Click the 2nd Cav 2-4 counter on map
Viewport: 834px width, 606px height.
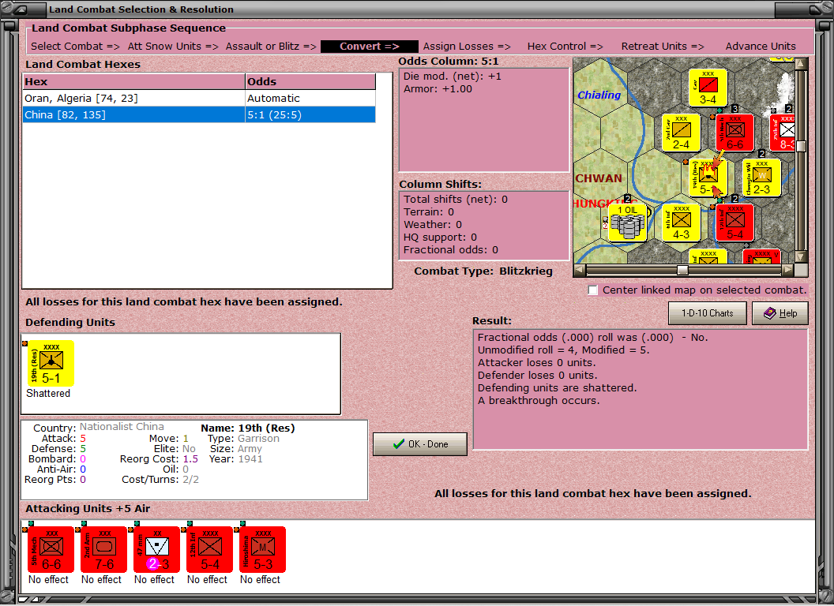tap(681, 133)
